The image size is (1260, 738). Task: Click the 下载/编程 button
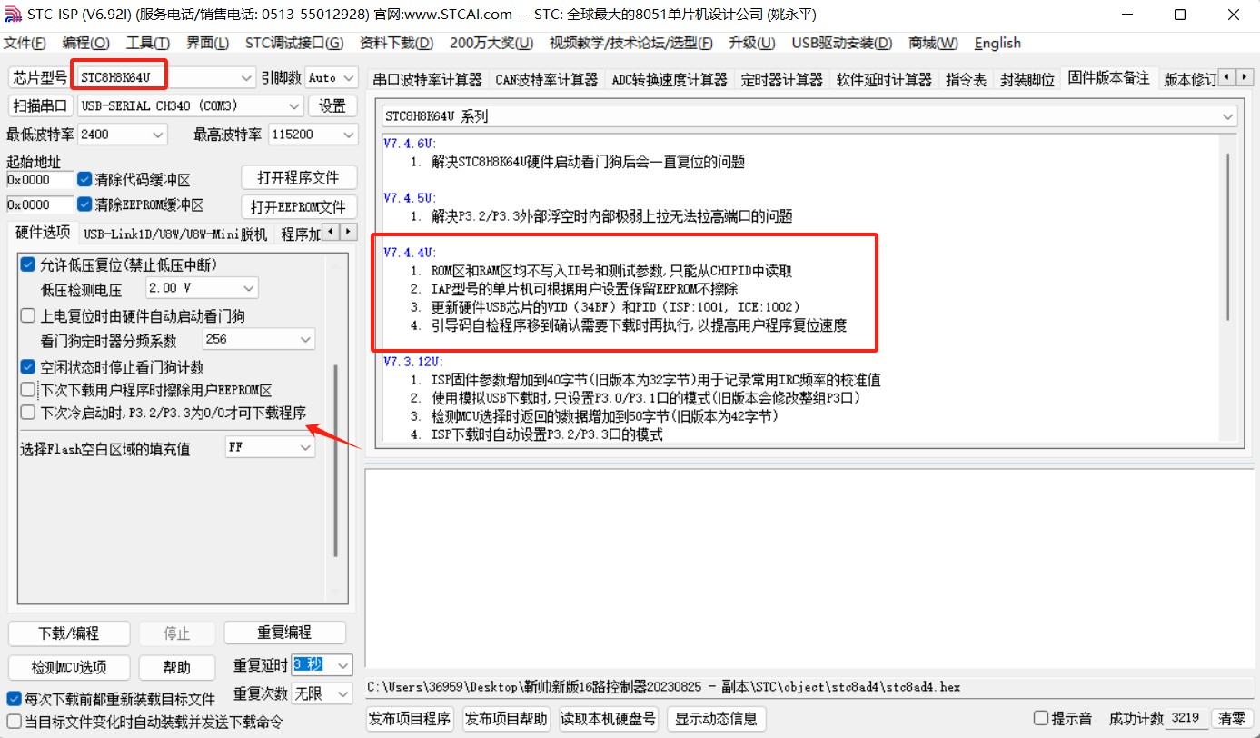[69, 633]
